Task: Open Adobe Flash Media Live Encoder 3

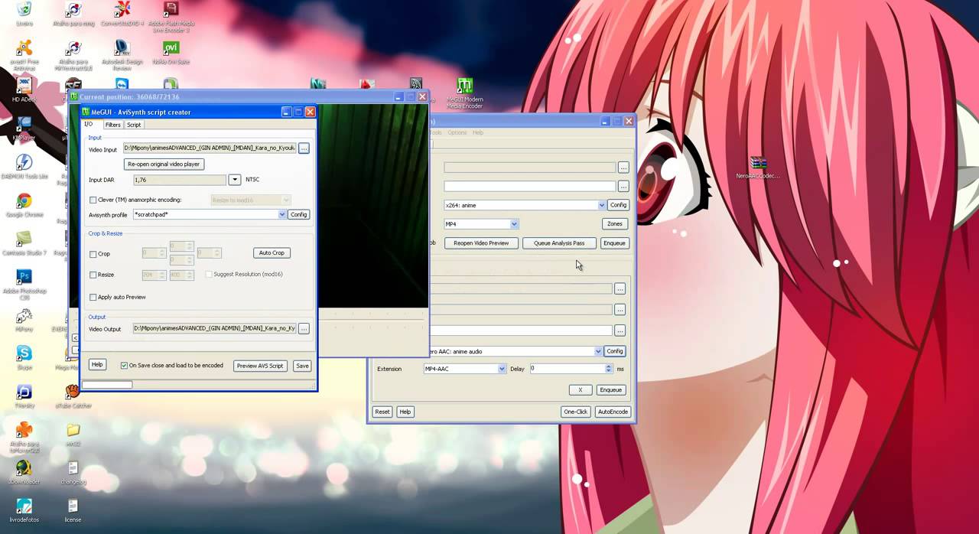Action: pos(171,17)
